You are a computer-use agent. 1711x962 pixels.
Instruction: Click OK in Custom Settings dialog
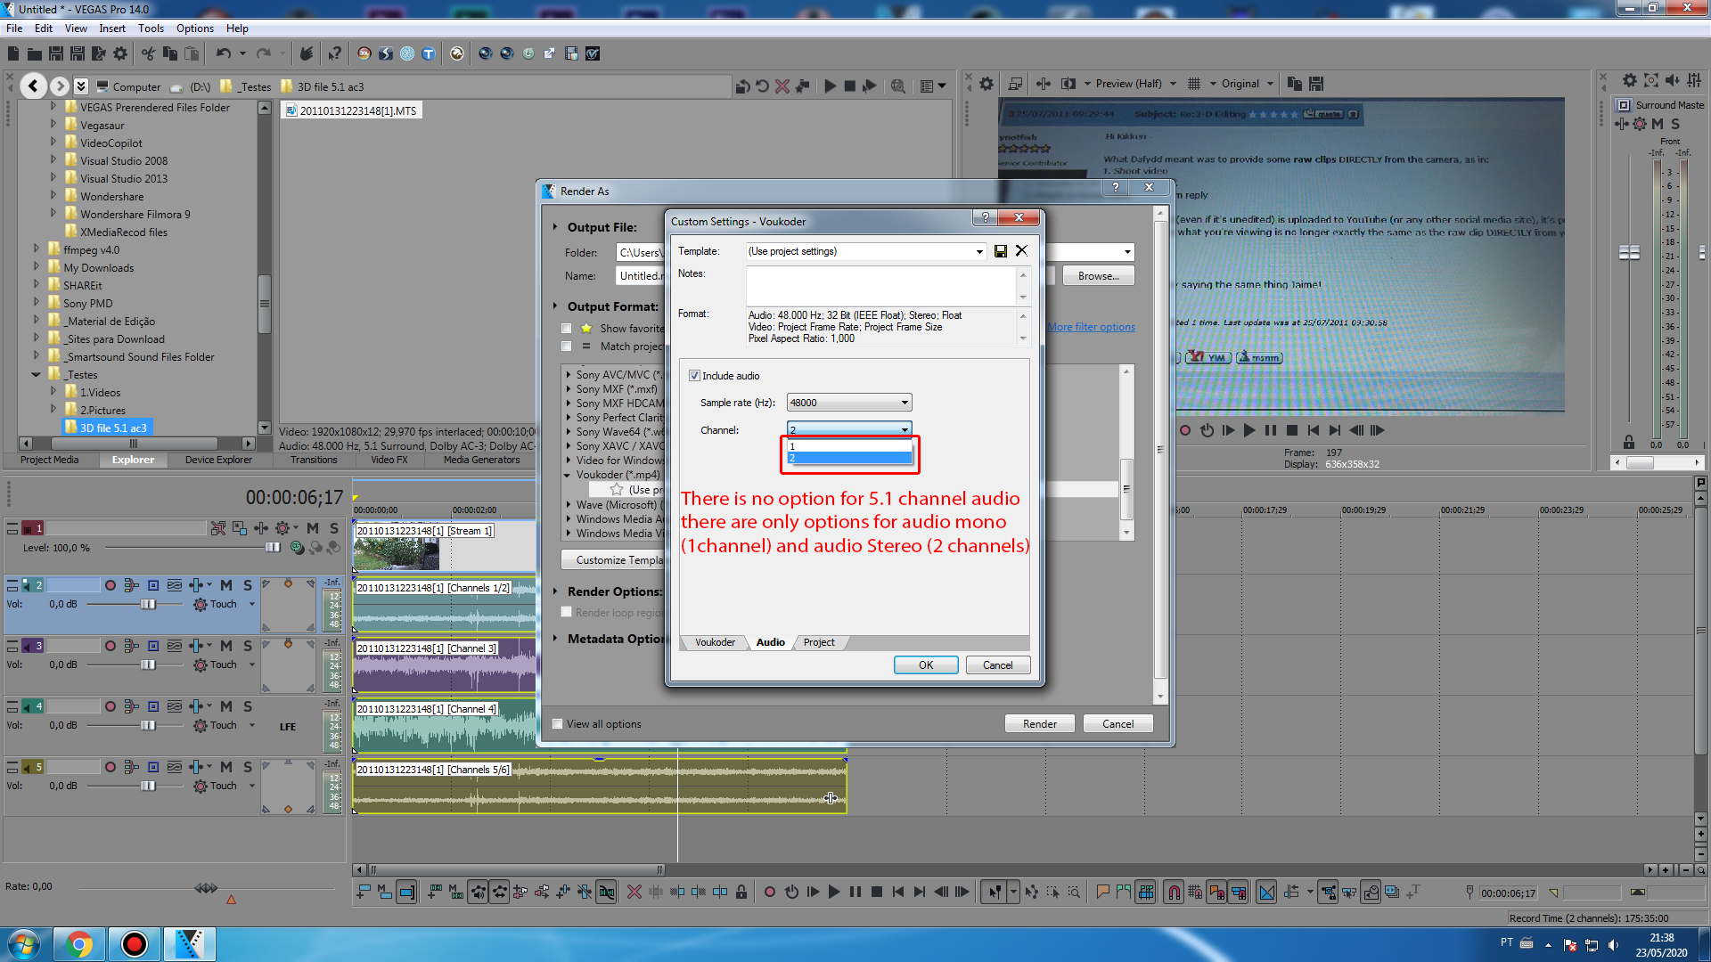click(x=926, y=665)
